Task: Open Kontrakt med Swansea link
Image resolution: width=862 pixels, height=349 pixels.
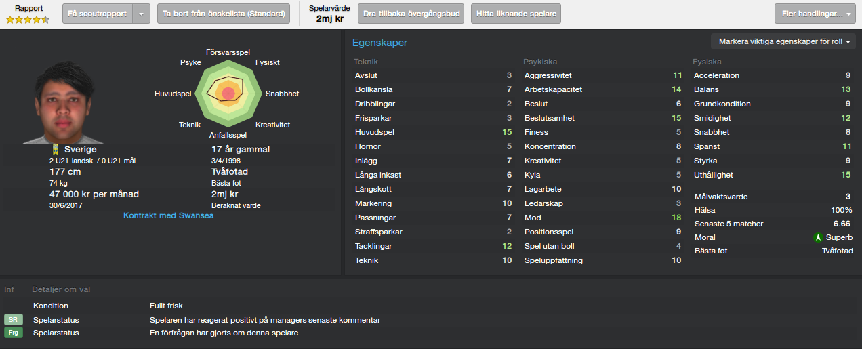Action: 169,215
